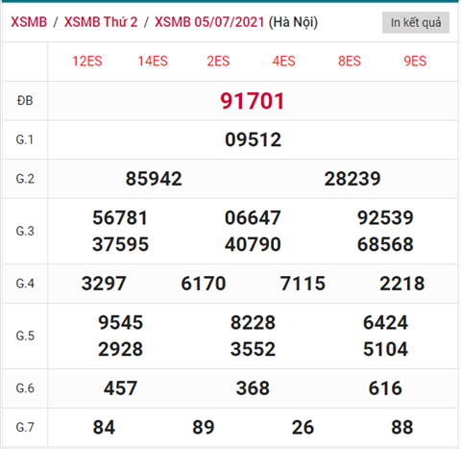Click G.6 number 457
Viewport: 461px width, 449px height.
pyautogui.click(x=120, y=388)
